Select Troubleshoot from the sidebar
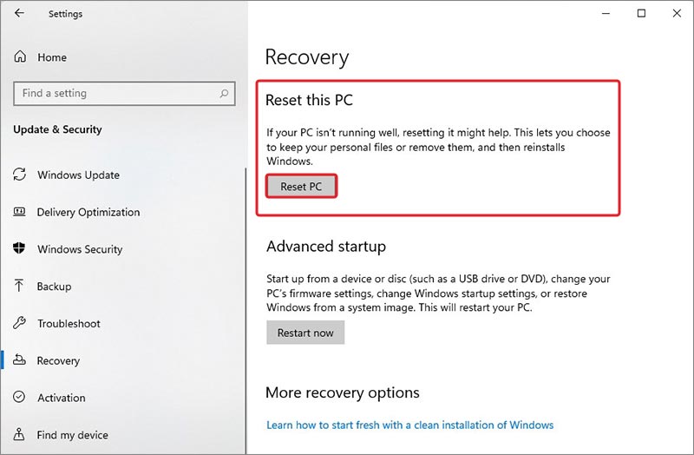 (69, 324)
